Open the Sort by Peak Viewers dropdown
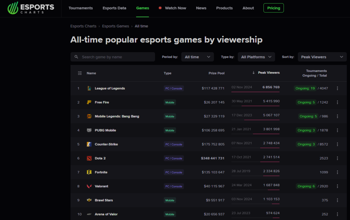350x220 pixels. point(322,57)
